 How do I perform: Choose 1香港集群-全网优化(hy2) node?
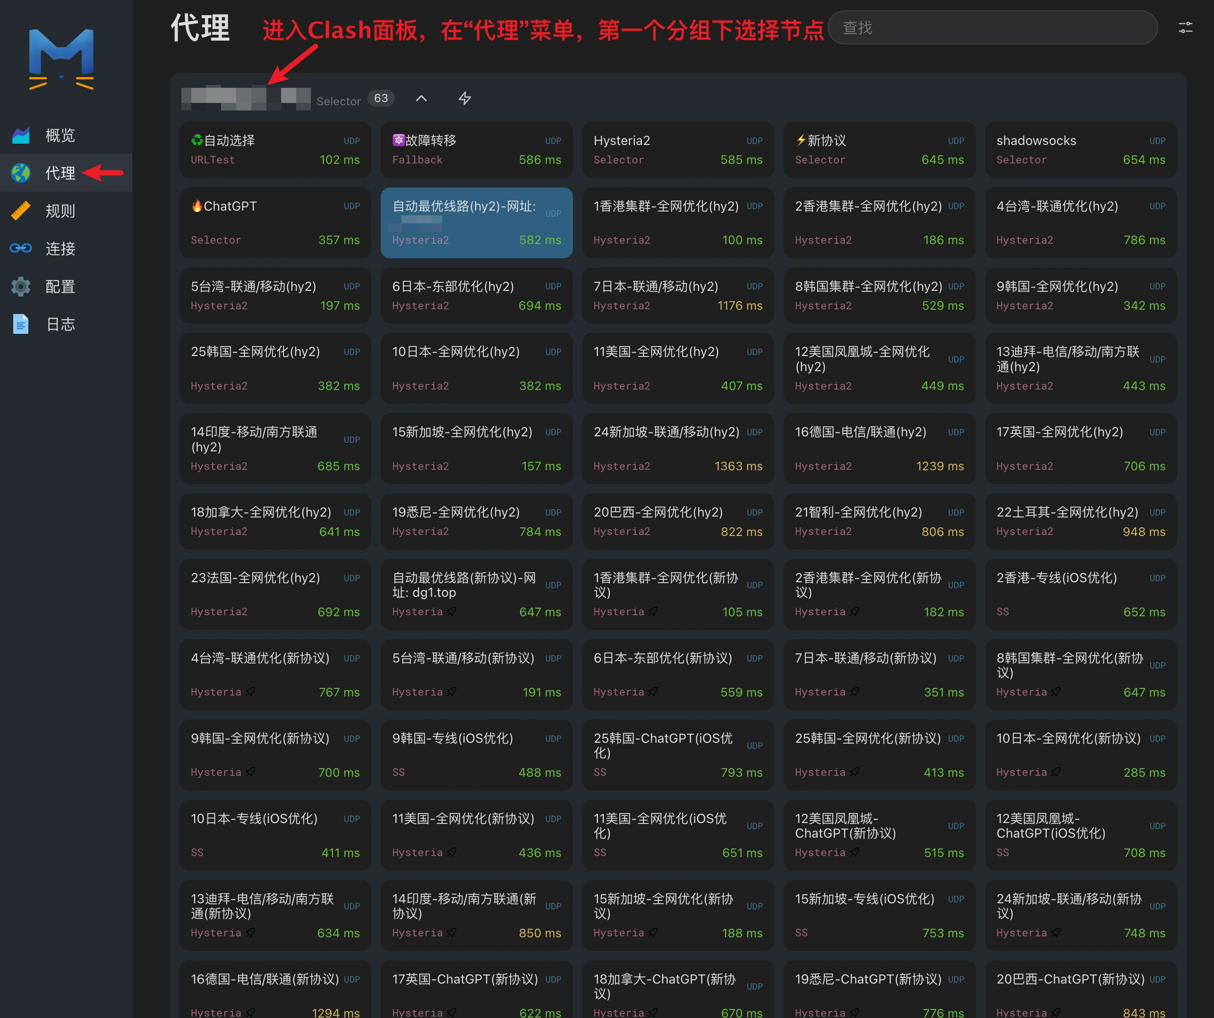(x=677, y=222)
